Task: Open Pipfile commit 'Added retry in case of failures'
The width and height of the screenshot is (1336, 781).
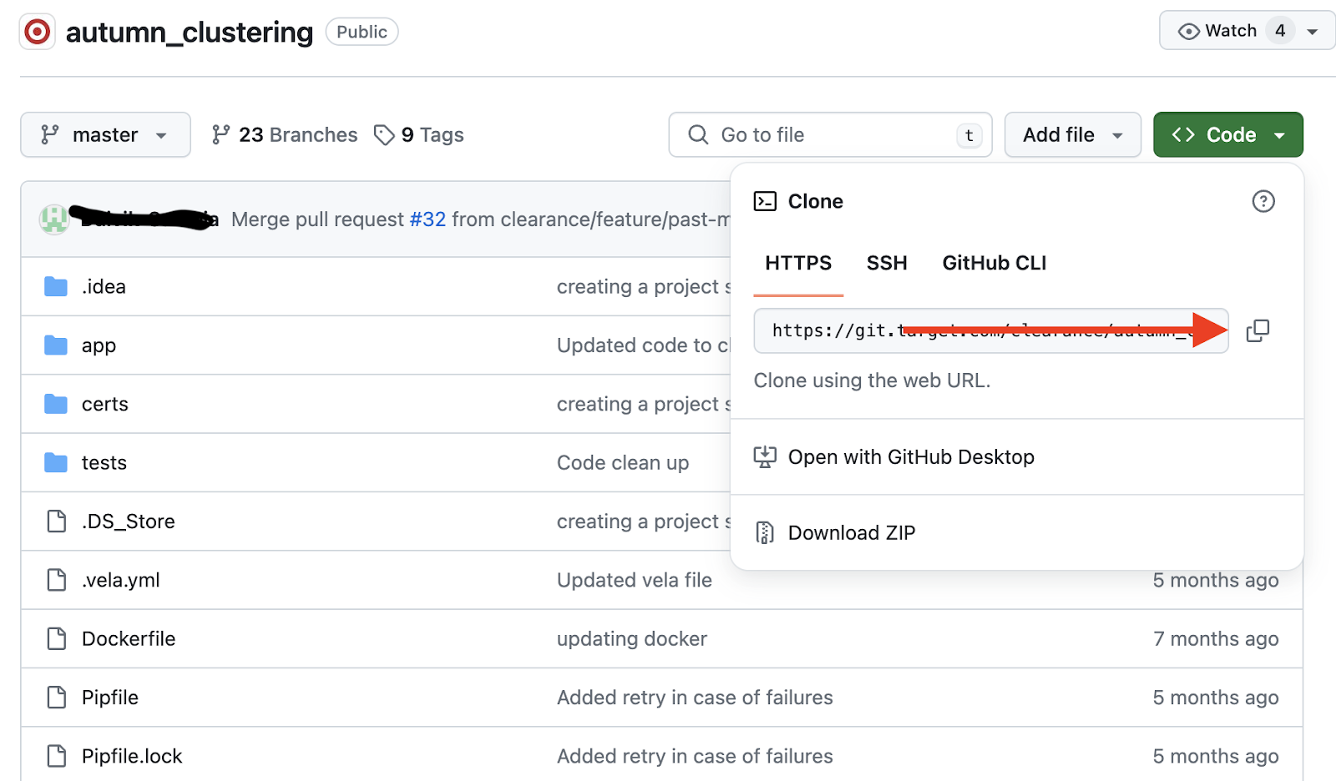Action: pyautogui.click(x=695, y=698)
